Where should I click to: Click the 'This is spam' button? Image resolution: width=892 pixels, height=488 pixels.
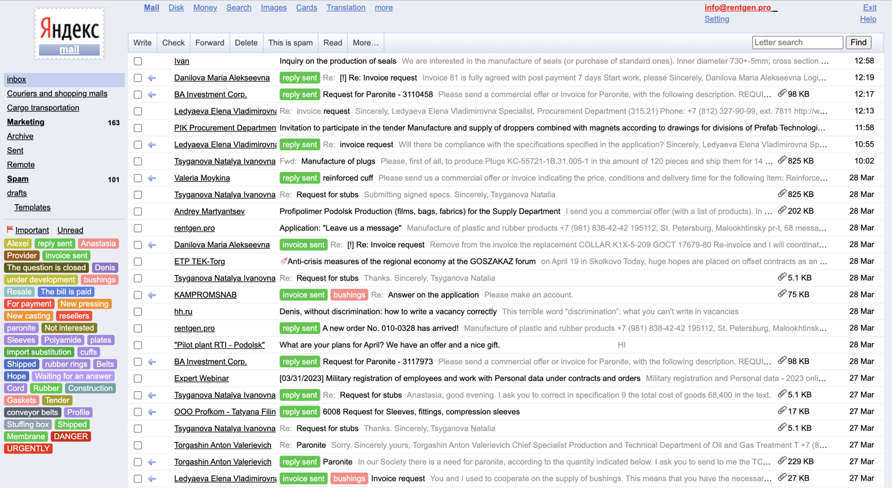(x=290, y=43)
